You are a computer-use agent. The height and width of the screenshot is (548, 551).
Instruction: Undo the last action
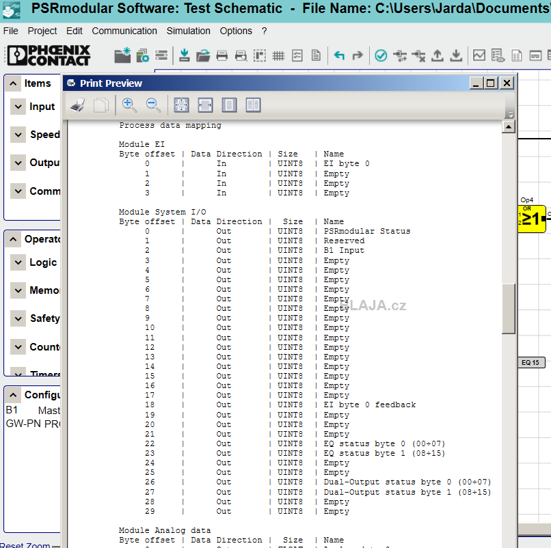click(339, 55)
